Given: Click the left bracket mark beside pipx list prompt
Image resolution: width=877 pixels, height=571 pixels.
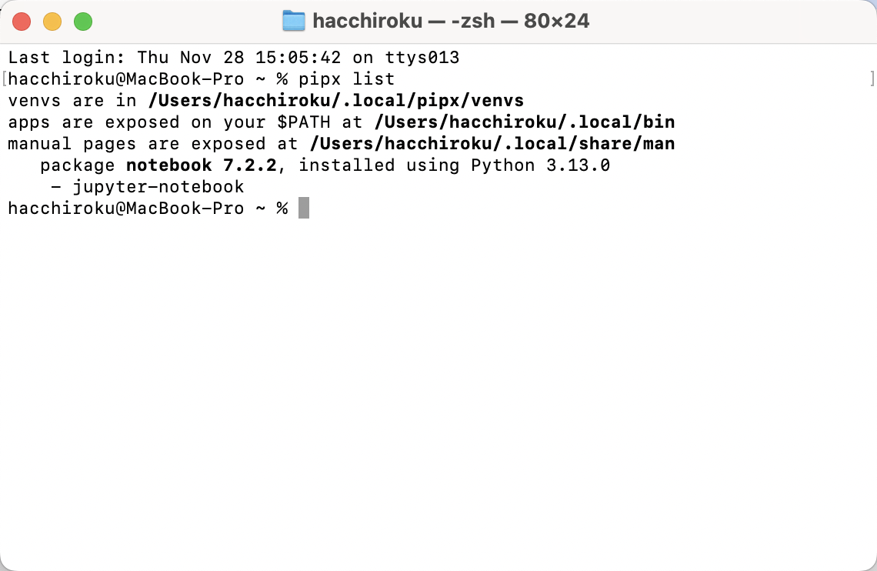Looking at the screenshot, I should pyautogui.click(x=4, y=78).
